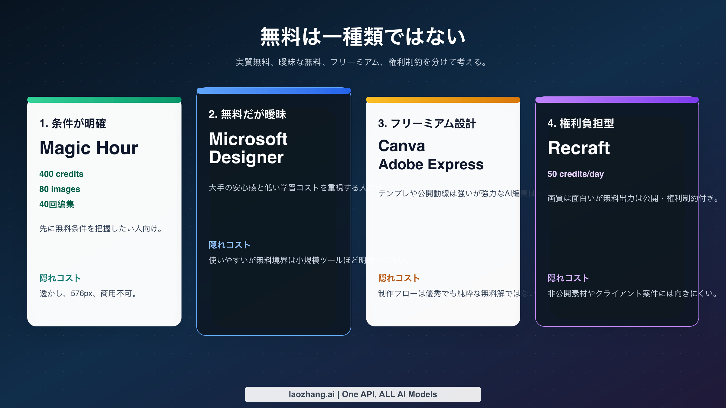Select the 1. 条件が明確 label
This screenshot has width=726, height=408.
click(x=73, y=123)
